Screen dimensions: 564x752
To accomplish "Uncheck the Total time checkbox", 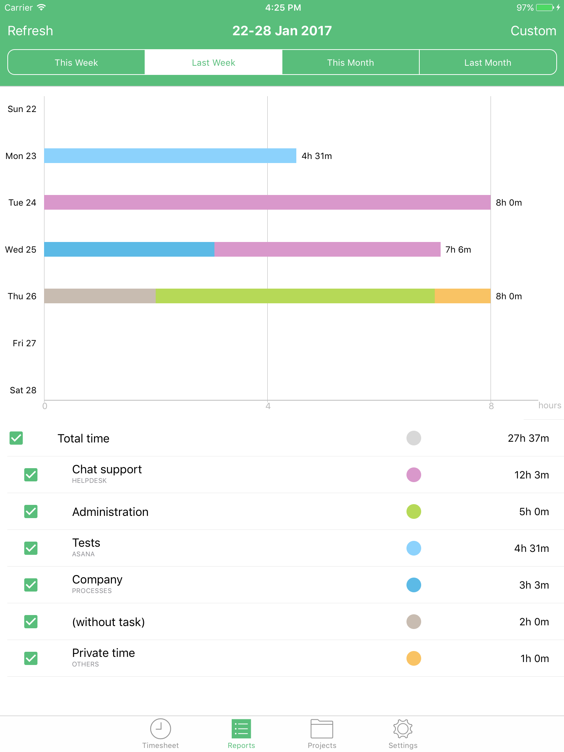I will coord(16,438).
